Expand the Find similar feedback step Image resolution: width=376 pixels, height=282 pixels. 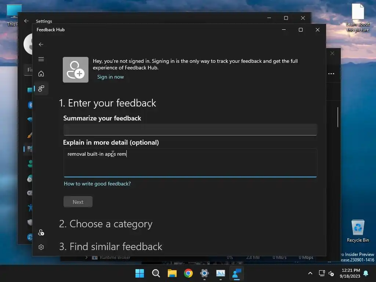pyautogui.click(x=111, y=246)
